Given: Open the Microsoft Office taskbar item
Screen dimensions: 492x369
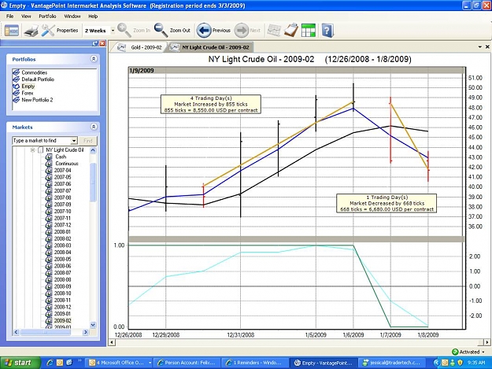Looking at the screenshot, I should click(x=119, y=363).
